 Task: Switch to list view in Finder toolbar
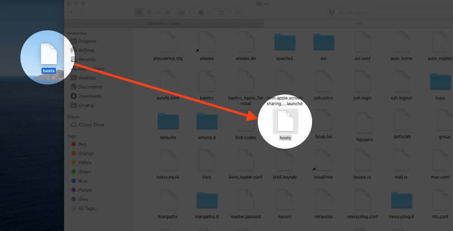[x=149, y=12]
